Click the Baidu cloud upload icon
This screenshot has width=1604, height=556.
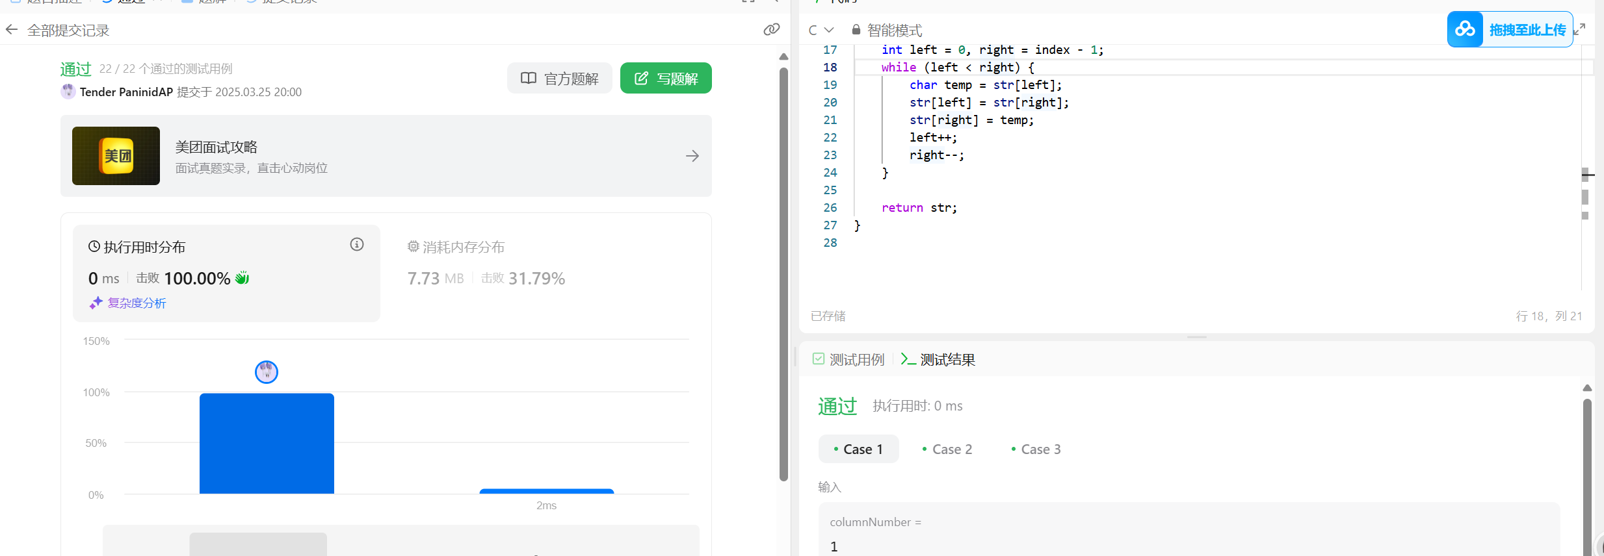(x=1466, y=29)
